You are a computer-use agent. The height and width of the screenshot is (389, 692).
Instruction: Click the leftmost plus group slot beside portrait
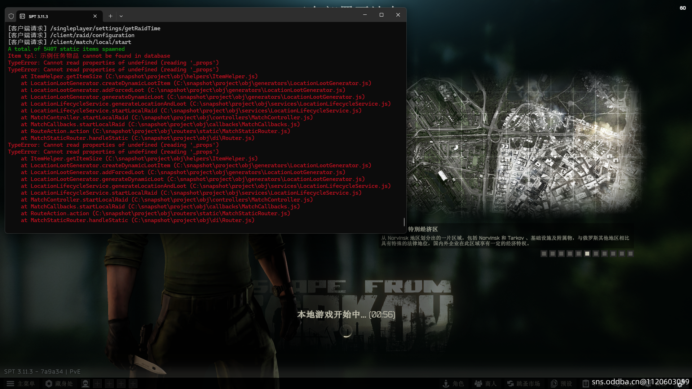pos(97,384)
